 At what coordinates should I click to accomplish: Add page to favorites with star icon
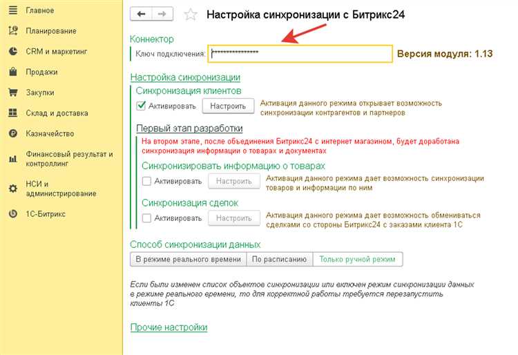tap(191, 15)
